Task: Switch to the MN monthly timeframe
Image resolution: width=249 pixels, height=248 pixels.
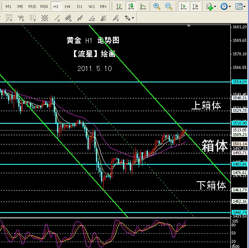Action: [x=103, y=7]
